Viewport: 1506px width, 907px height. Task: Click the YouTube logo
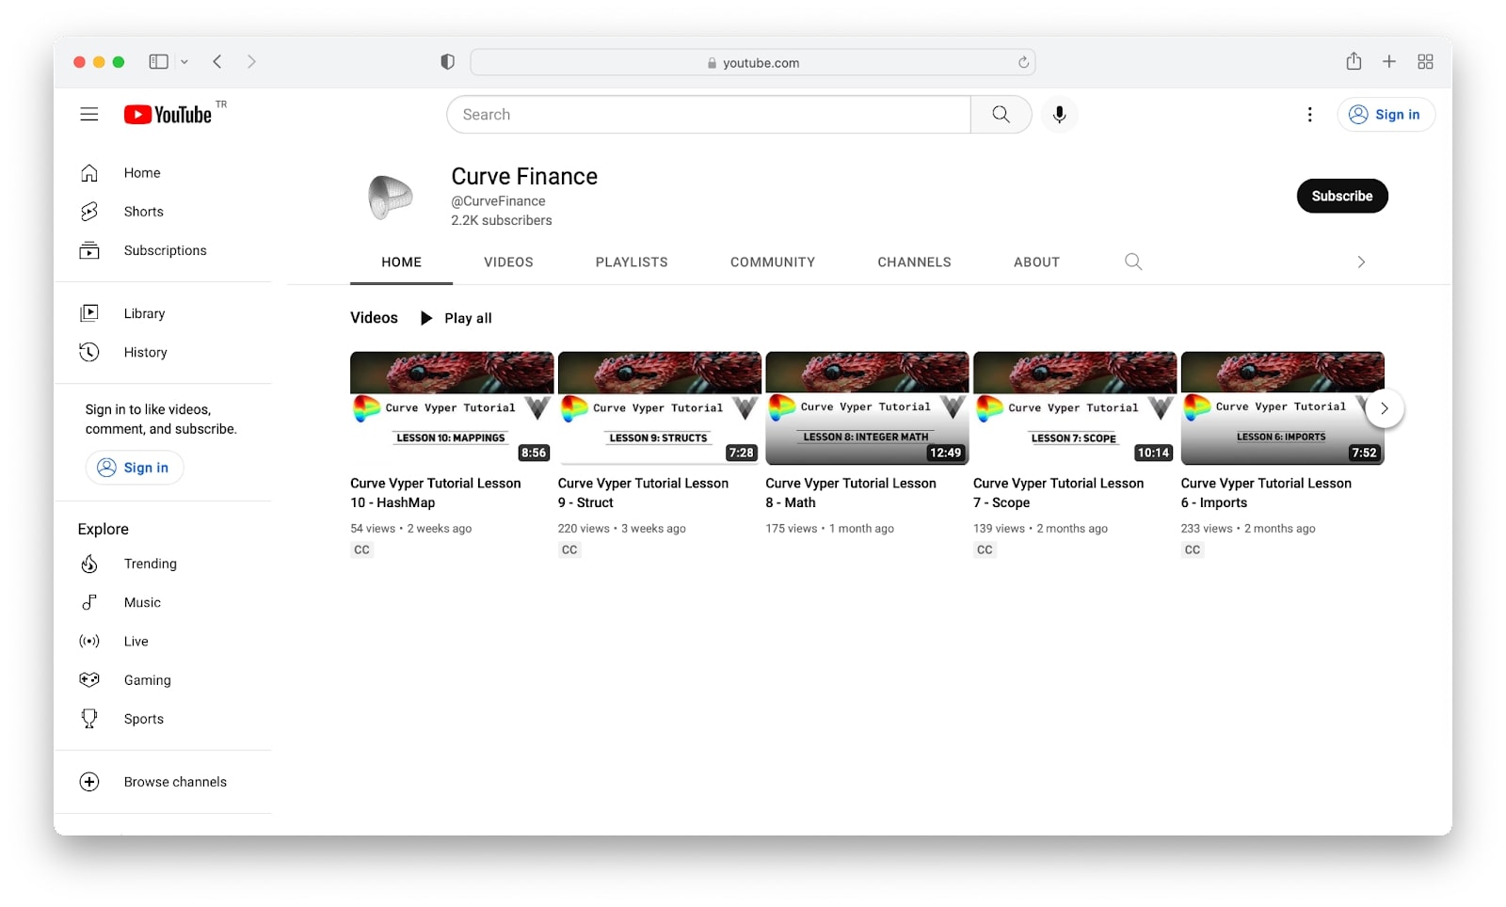[x=168, y=114]
